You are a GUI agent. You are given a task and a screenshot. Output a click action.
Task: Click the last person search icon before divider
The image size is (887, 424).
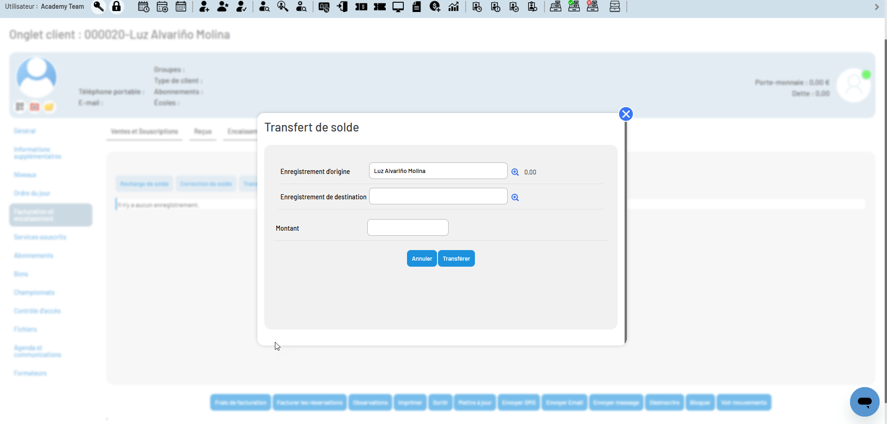pos(301,6)
